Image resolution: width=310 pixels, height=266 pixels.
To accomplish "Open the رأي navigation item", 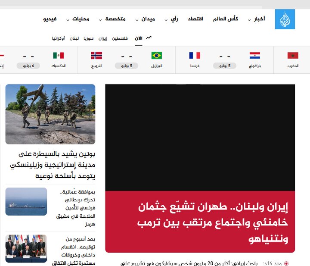I will click(x=174, y=19).
